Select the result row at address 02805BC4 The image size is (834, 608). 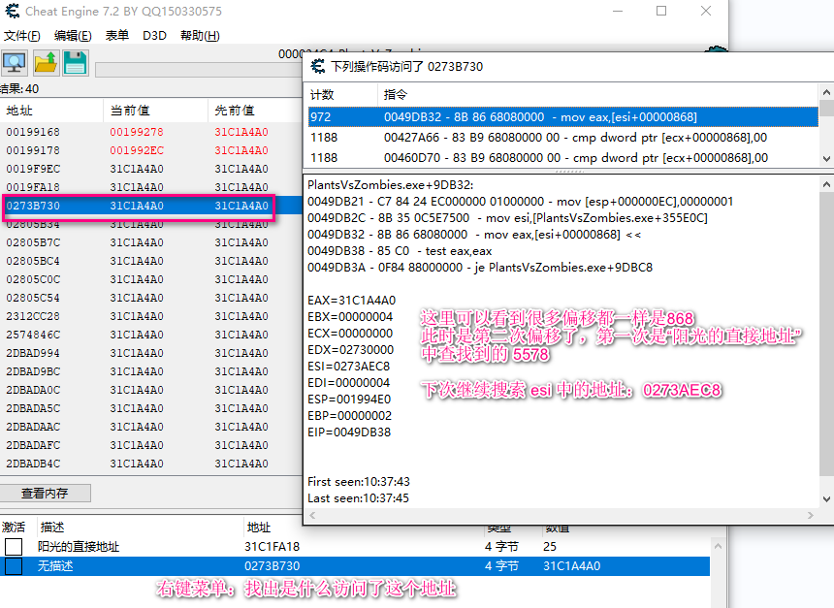151,261
